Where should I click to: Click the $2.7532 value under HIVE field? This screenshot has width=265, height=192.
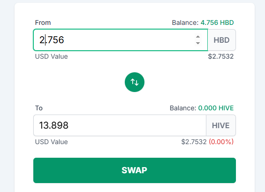click(194, 142)
